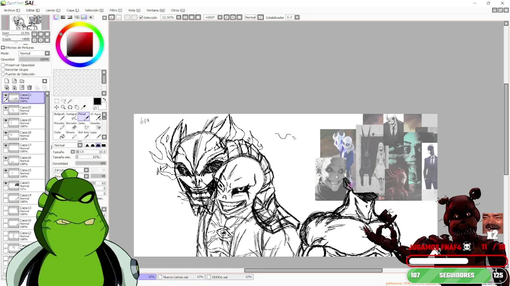Click the black foreground color swatch

point(97,102)
